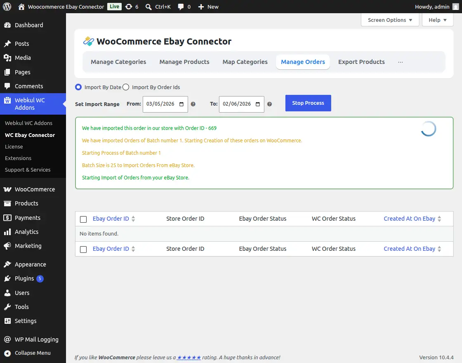Image resolution: width=462 pixels, height=363 pixels.
Task: Sort by Created At On Ebay in footer
Action: (412, 249)
